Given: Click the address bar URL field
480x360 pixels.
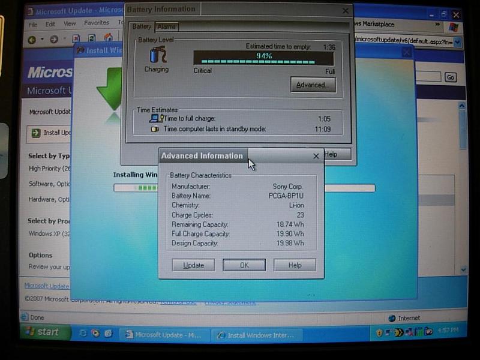Looking at the screenshot, I should [403, 41].
